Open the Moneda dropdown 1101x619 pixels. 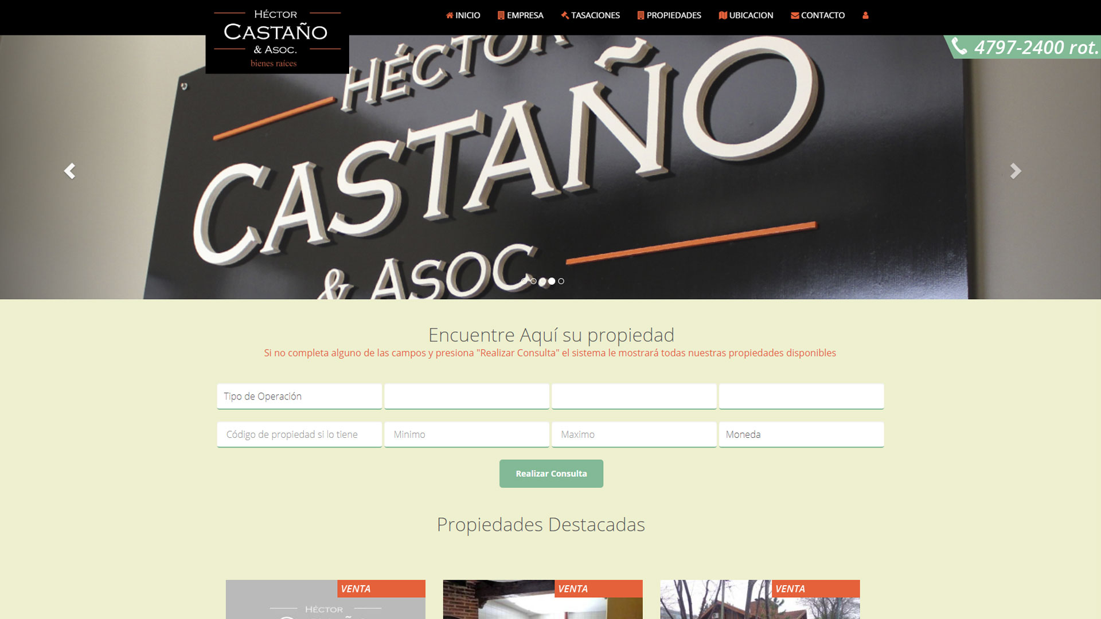[x=801, y=434]
